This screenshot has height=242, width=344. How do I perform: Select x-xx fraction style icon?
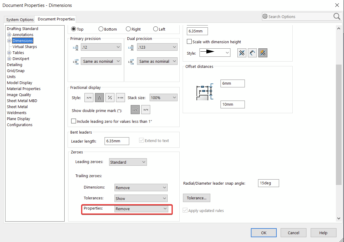[120, 98]
